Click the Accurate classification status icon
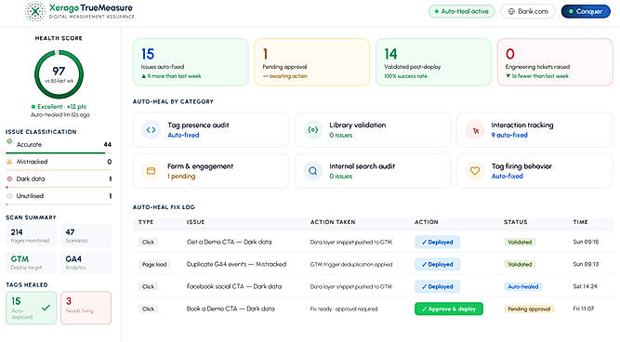This screenshot has width=620, height=342. point(9,141)
